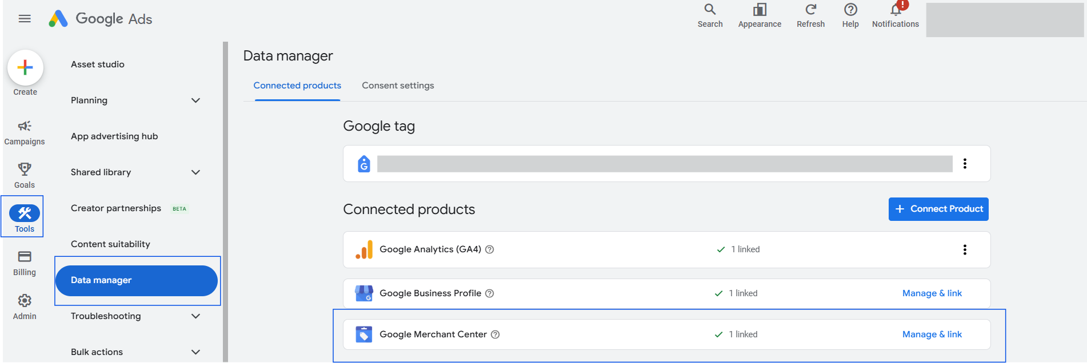Click 1 linked status for Google Analytics
Viewport: 1087px width, 363px height.
738,249
